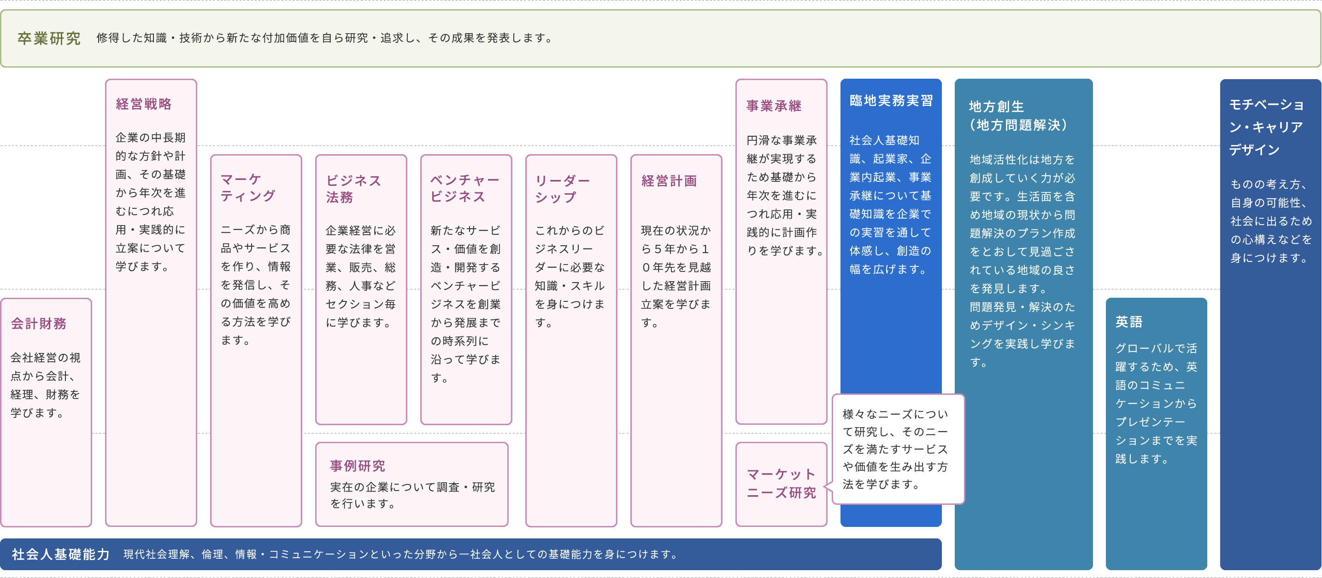Viewport: 1322px width, 578px height.
Task: Click the 英語 course panel
Action: [1156, 433]
